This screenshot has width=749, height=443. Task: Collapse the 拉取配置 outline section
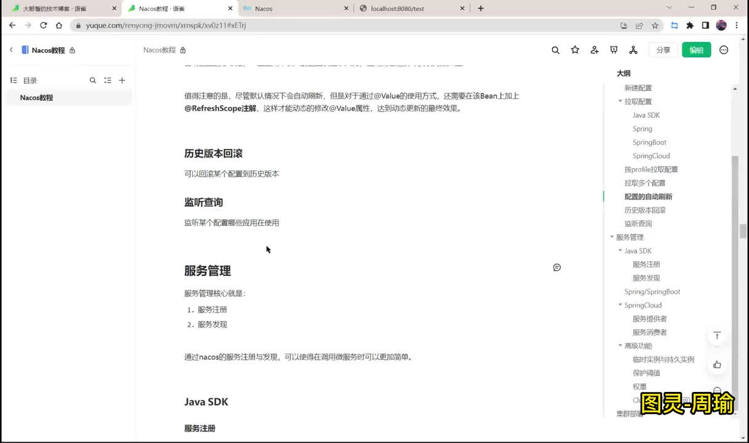pyautogui.click(x=620, y=102)
